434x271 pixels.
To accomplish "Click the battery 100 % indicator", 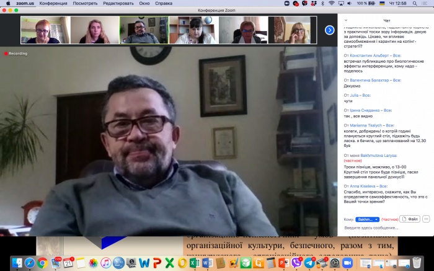I will [366, 3].
